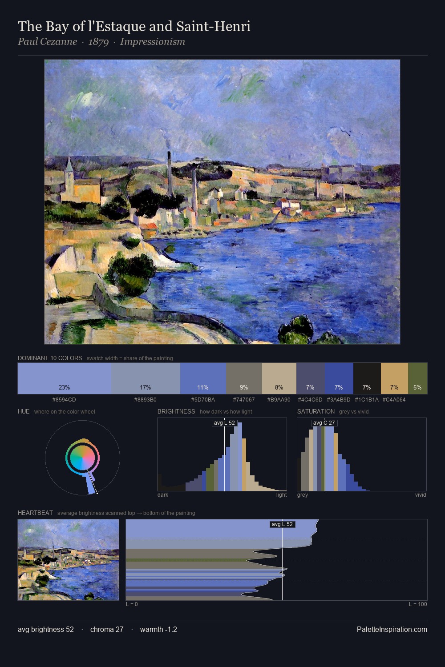Select the #8893B0 grey-blue 17% swatch

tap(146, 378)
